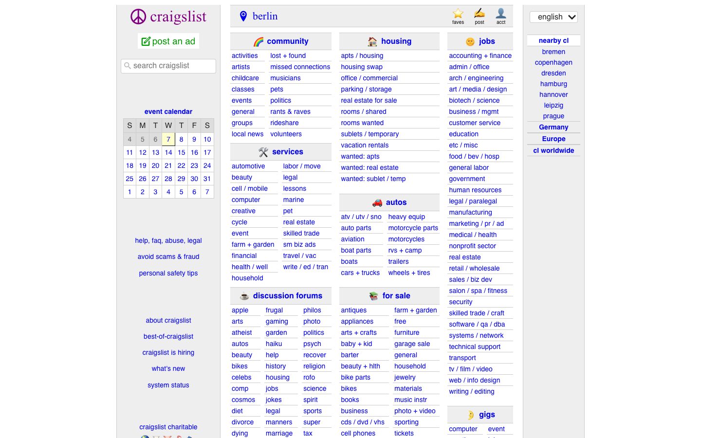Screen dimensions: 701x438
Task: Click the search magnifying glass icon
Action: point(128,66)
